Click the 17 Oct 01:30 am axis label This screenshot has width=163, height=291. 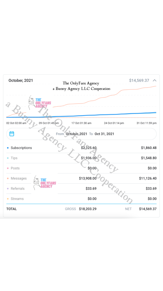click(x=81, y=123)
